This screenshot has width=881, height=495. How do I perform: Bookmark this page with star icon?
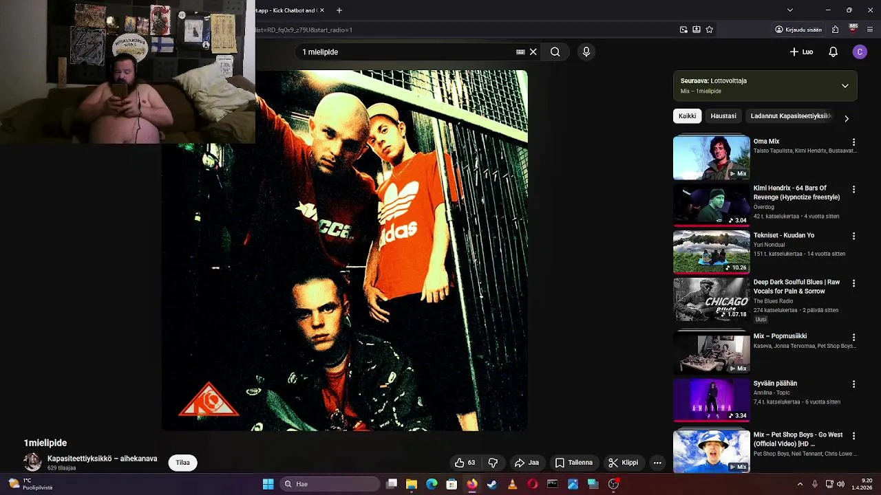(710, 30)
